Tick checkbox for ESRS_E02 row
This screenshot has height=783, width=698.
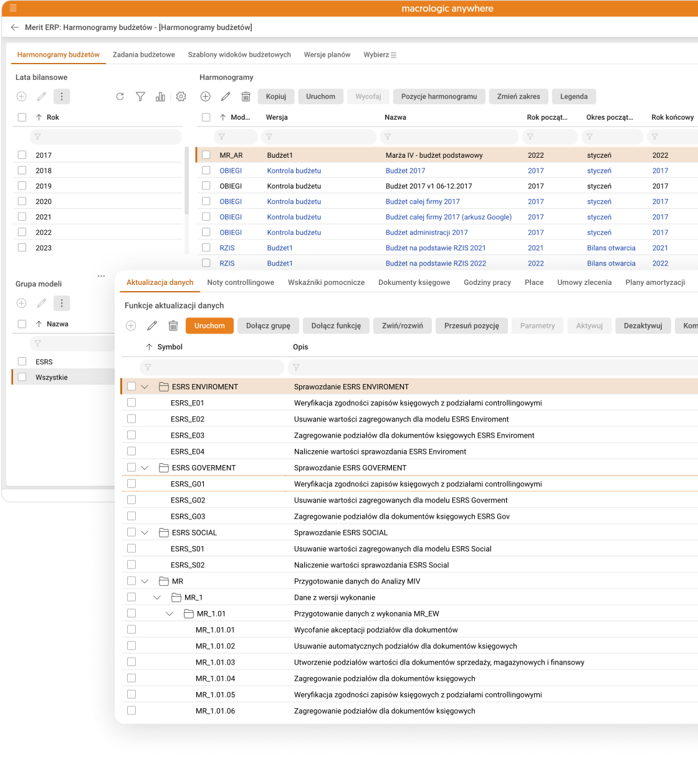pyautogui.click(x=131, y=419)
